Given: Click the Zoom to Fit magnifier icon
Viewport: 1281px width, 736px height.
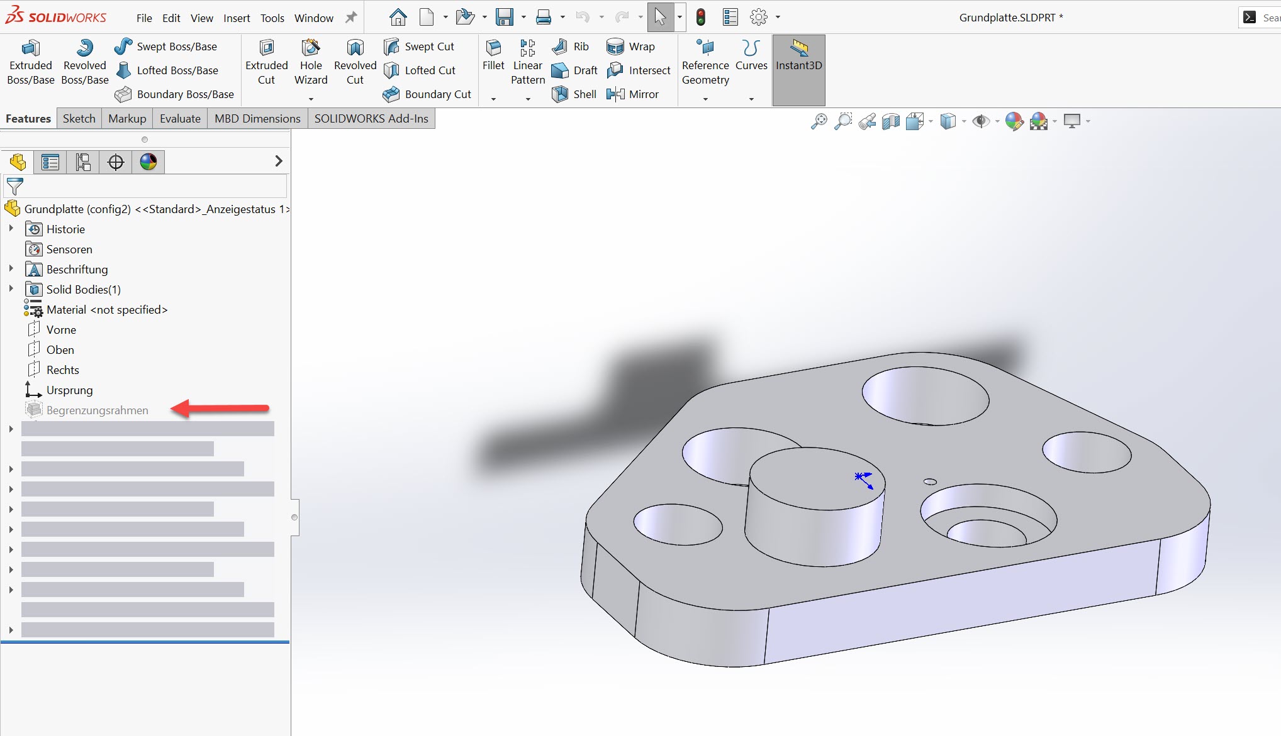Looking at the screenshot, I should coord(819,121).
